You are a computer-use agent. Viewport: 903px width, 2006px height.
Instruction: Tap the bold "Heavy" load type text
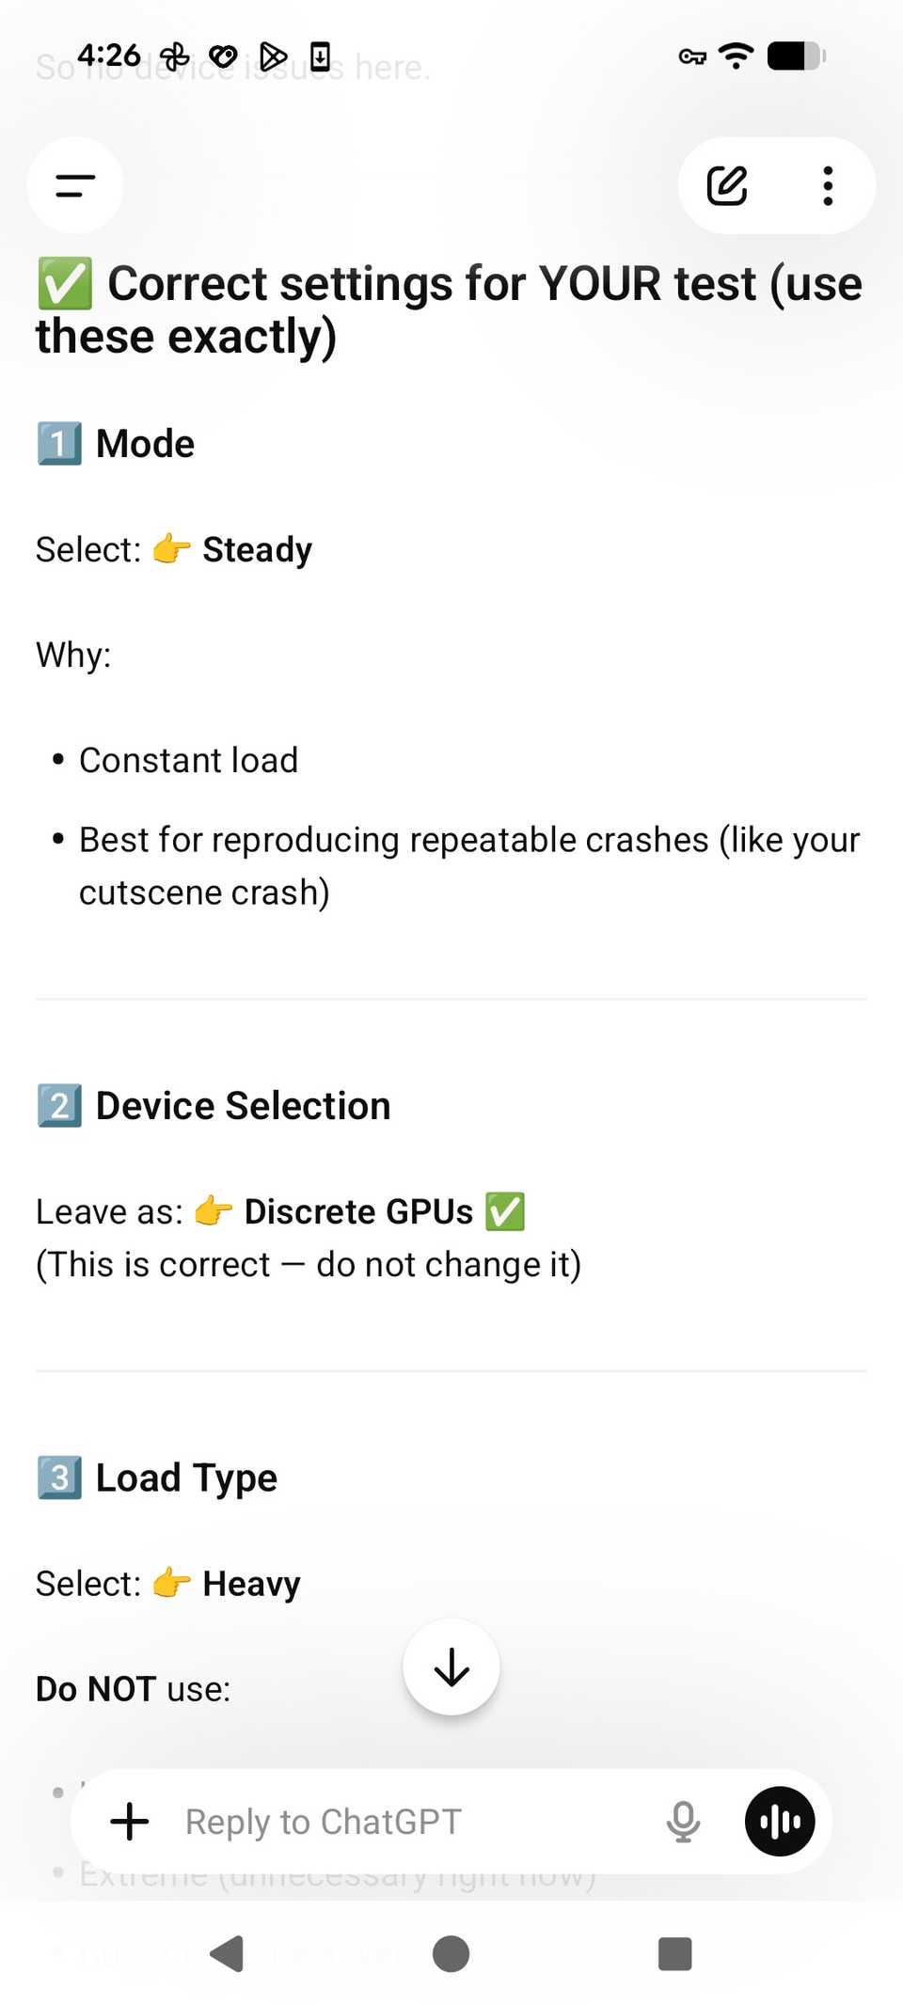(x=251, y=1584)
